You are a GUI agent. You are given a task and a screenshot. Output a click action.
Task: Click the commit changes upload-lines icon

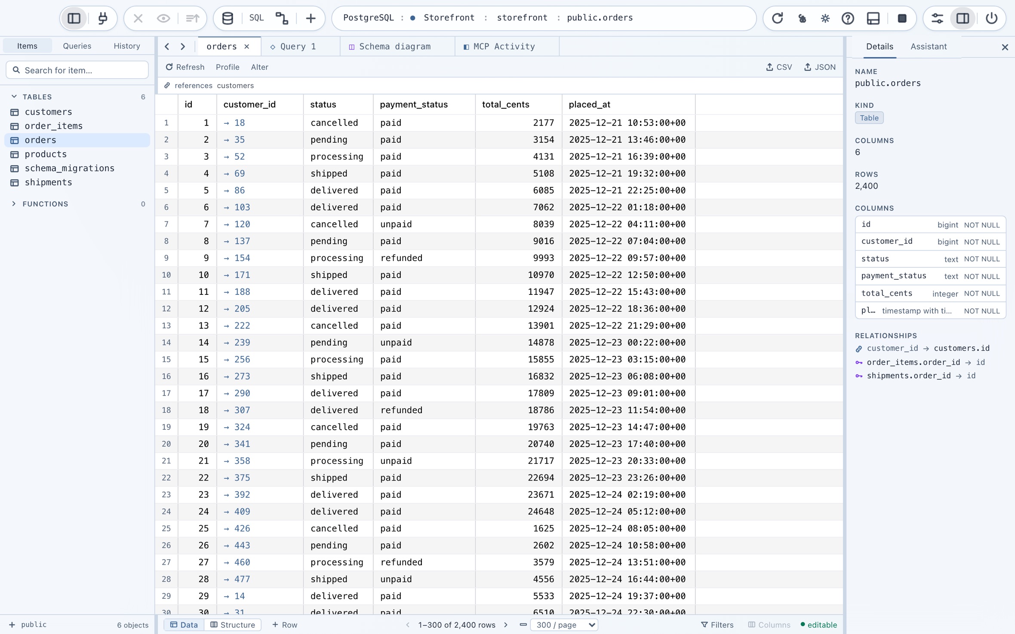pyautogui.click(x=192, y=18)
